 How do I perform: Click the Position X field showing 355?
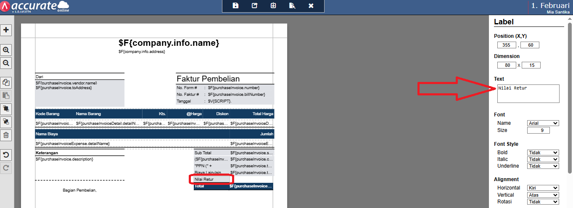pyautogui.click(x=506, y=45)
